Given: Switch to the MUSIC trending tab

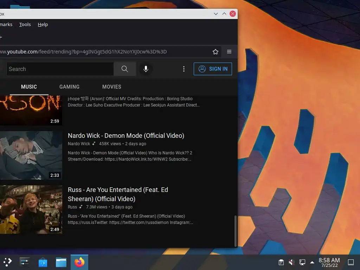Looking at the screenshot, I should click(x=29, y=87).
